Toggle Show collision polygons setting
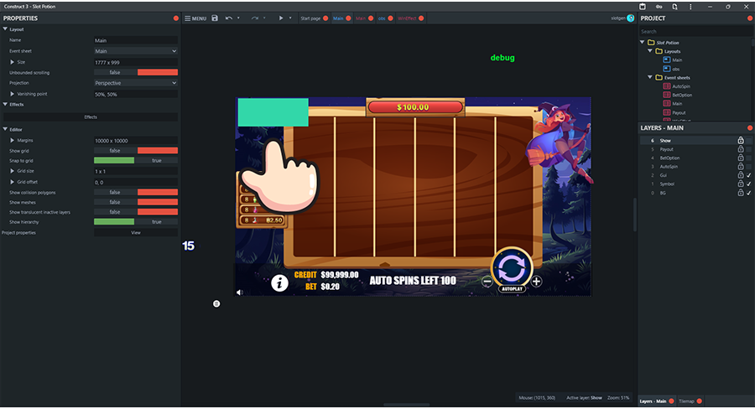Image resolution: width=755 pixels, height=409 pixels. click(136, 192)
